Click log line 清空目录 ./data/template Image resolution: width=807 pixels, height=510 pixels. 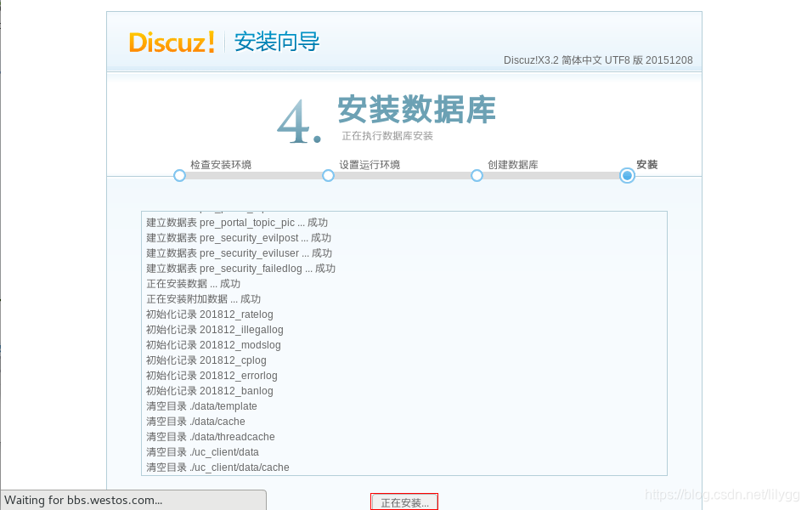point(202,406)
